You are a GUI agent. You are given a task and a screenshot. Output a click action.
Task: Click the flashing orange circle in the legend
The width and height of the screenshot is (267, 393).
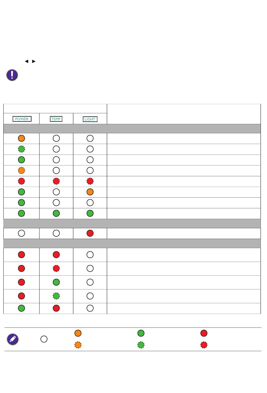78,345
